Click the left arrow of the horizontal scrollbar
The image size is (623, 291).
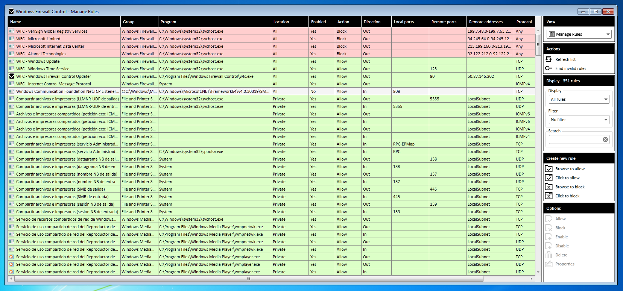point(11,279)
